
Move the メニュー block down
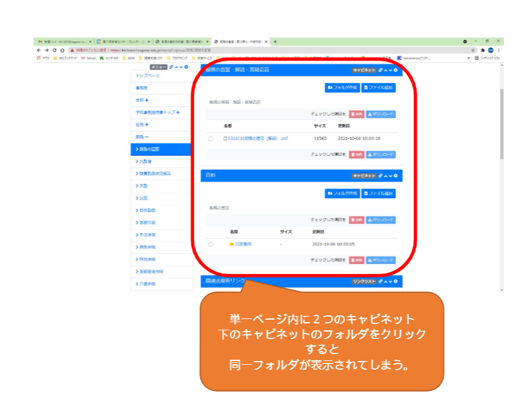(181, 67)
